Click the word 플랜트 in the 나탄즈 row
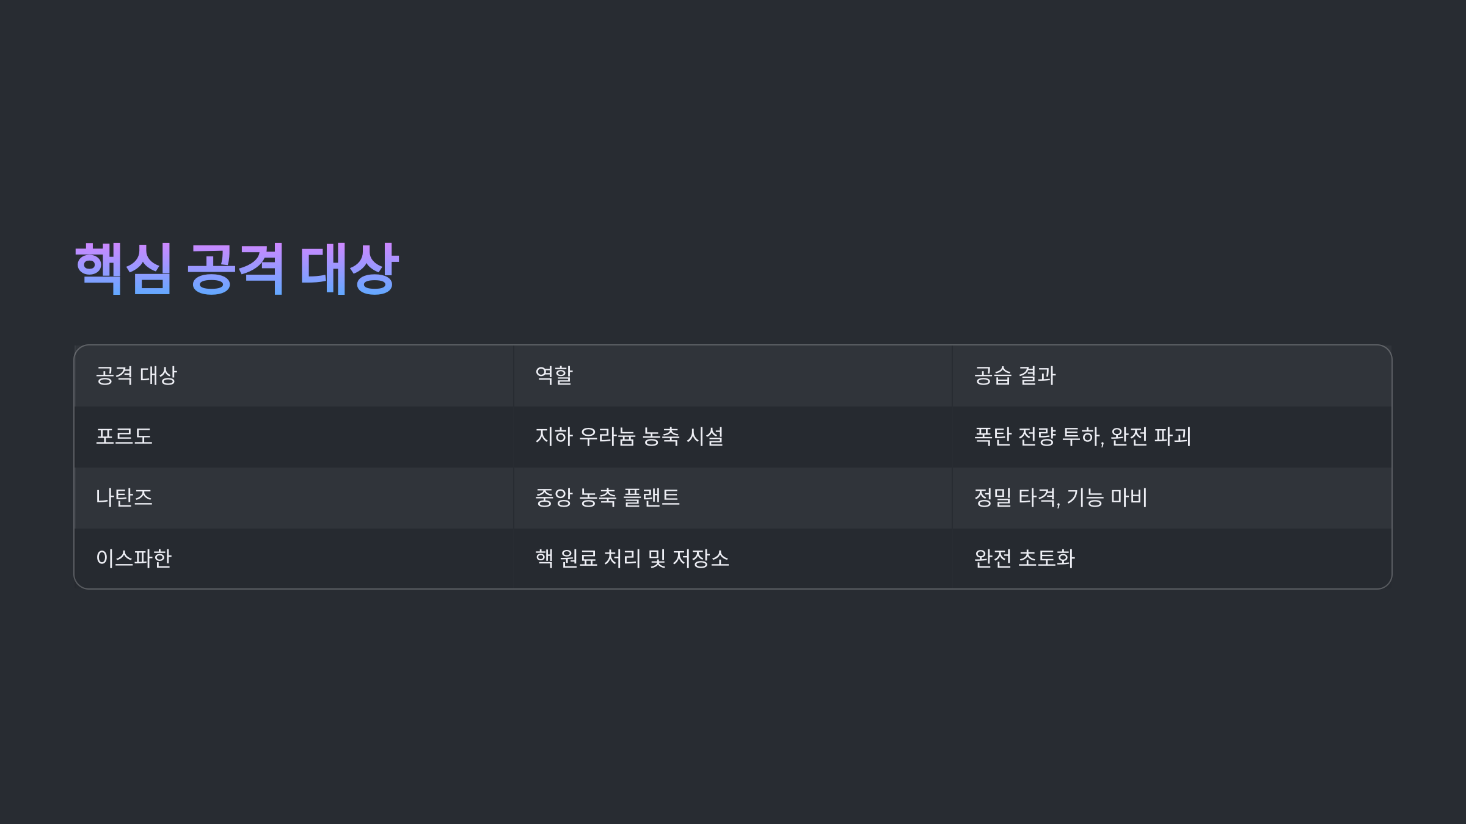Screen dimensions: 1466x824 651,497
